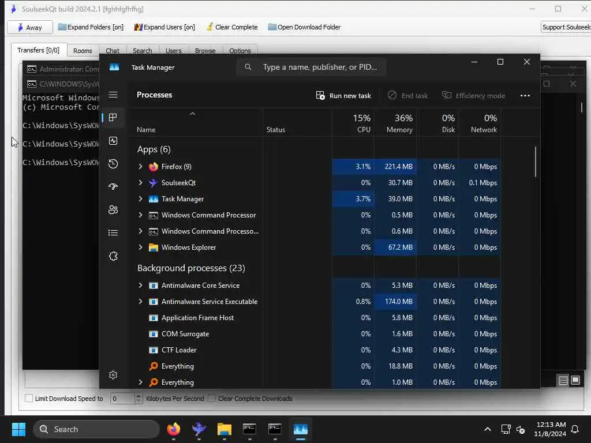Open SoulseekQt from the taskbar
Image resolution: width=591 pixels, height=443 pixels.
(199, 429)
